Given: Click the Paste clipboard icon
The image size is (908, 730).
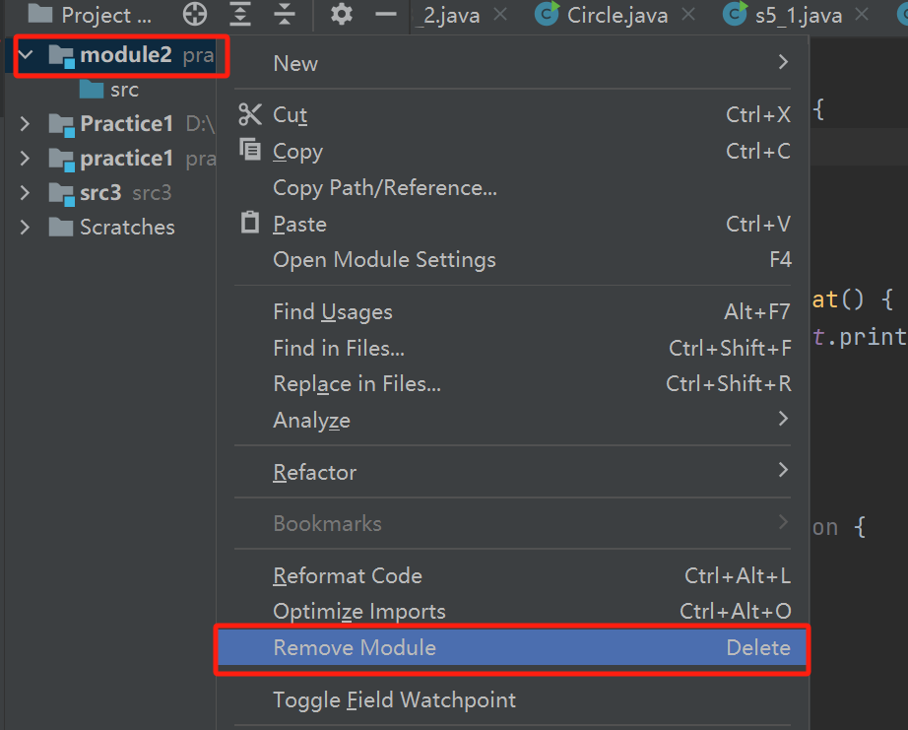Looking at the screenshot, I should (251, 223).
